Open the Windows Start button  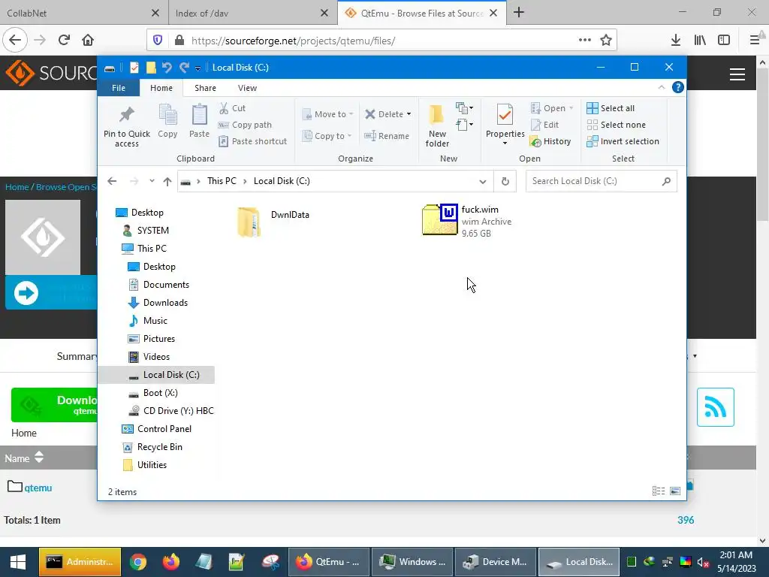[18, 562]
